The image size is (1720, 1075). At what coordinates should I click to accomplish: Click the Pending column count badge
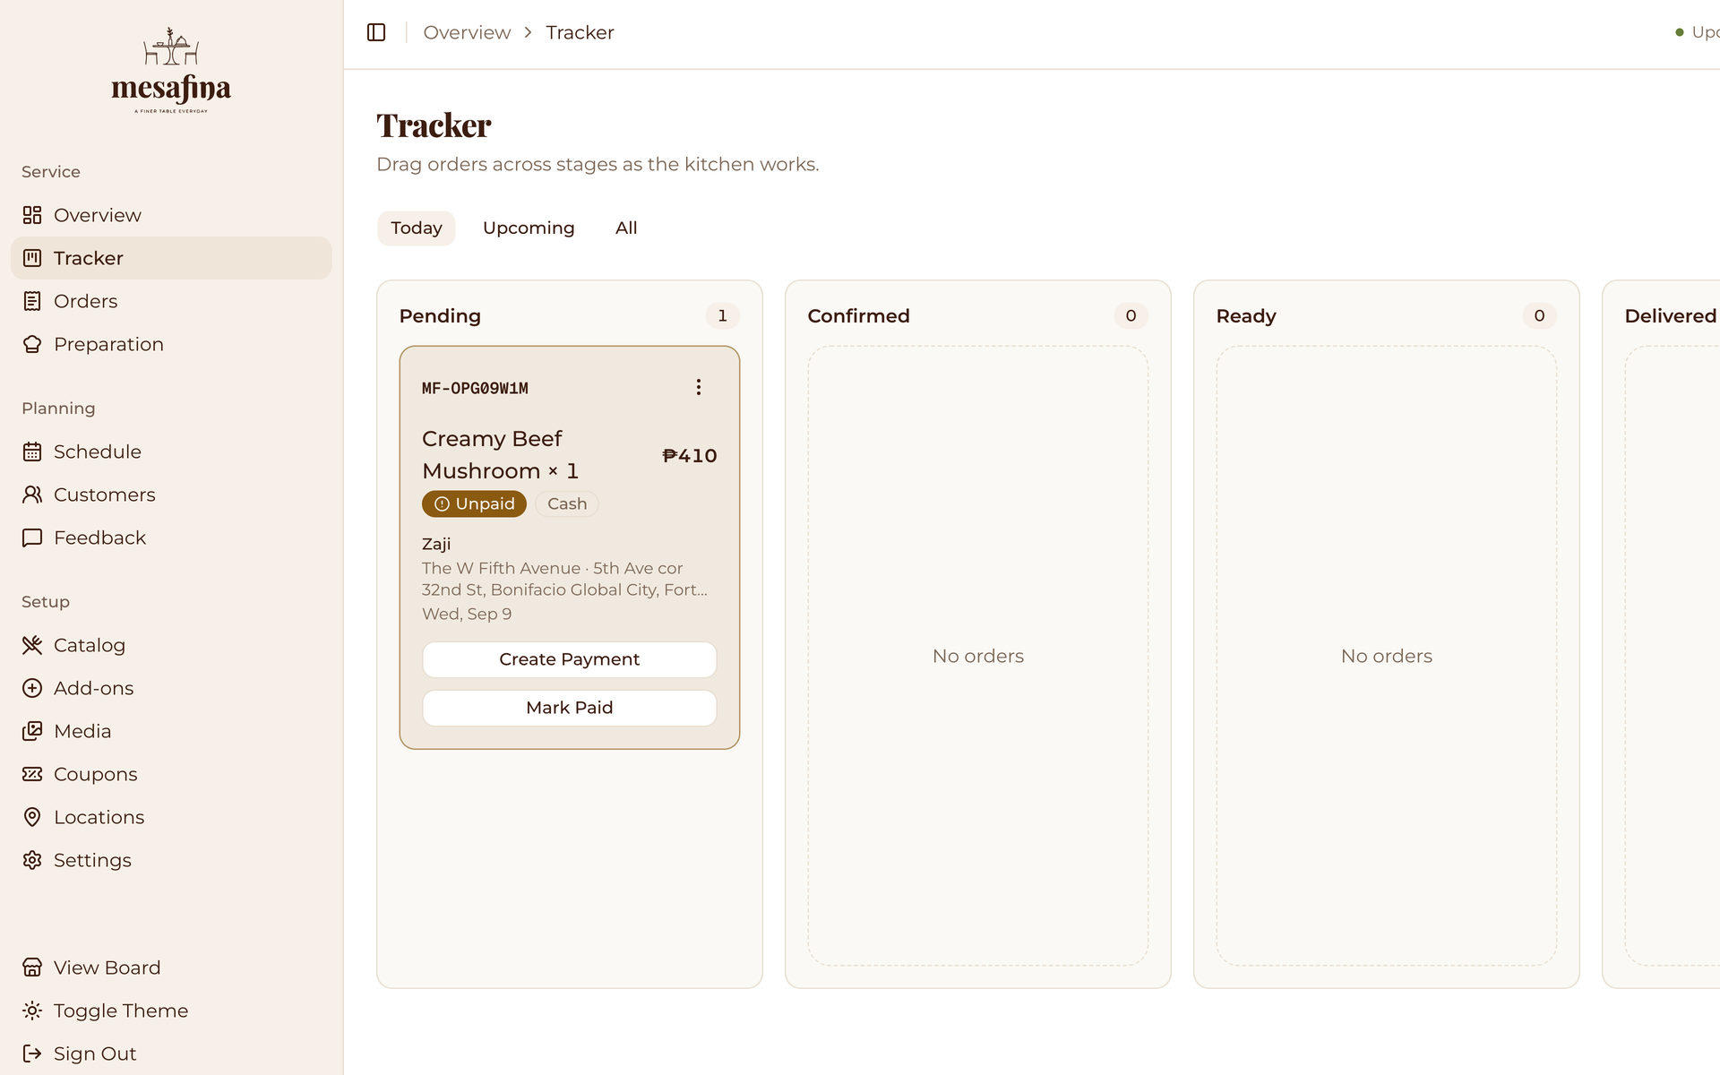click(x=722, y=315)
